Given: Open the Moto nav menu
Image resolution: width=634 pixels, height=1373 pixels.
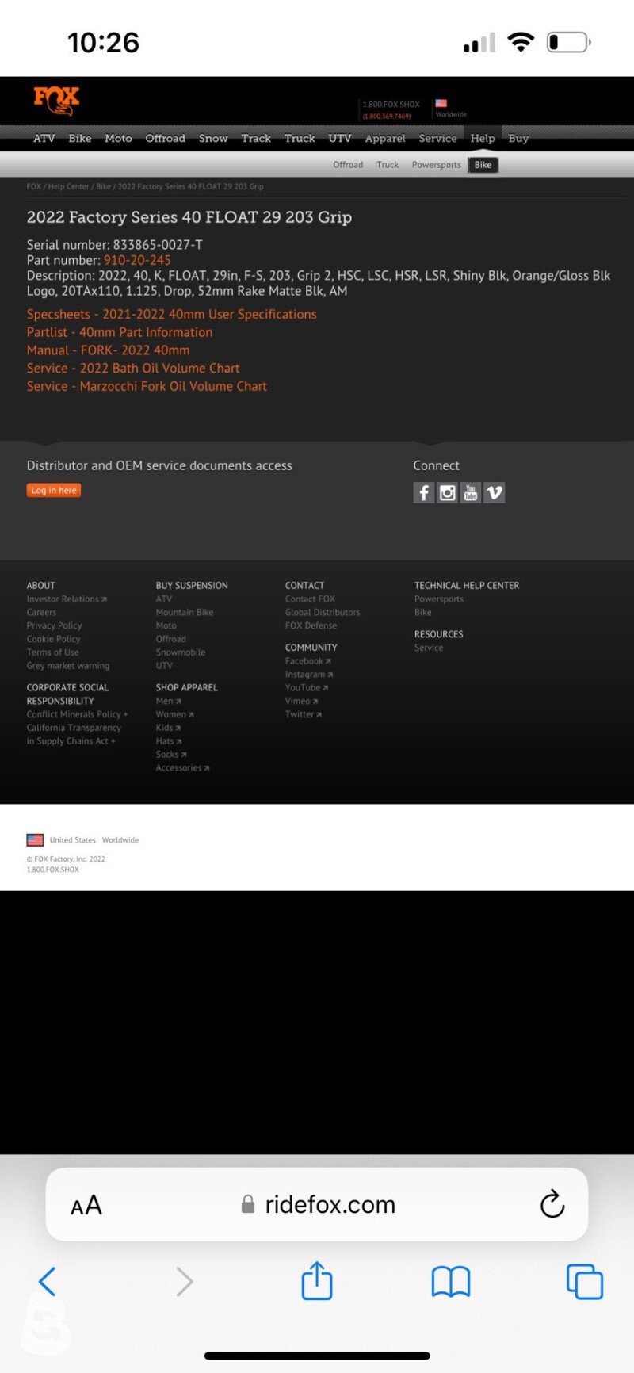Looking at the screenshot, I should 118,138.
